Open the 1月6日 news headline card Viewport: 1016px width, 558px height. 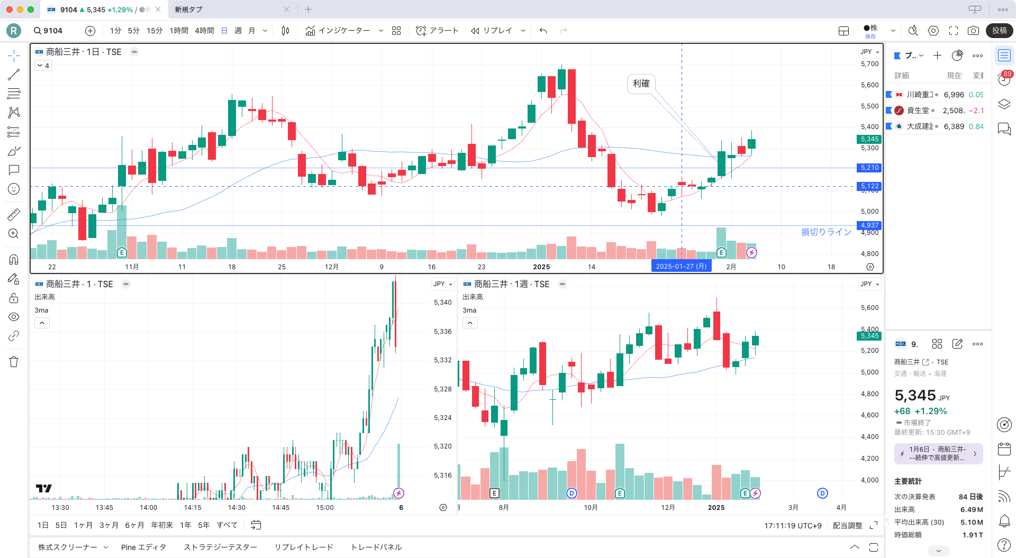[x=938, y=453]
